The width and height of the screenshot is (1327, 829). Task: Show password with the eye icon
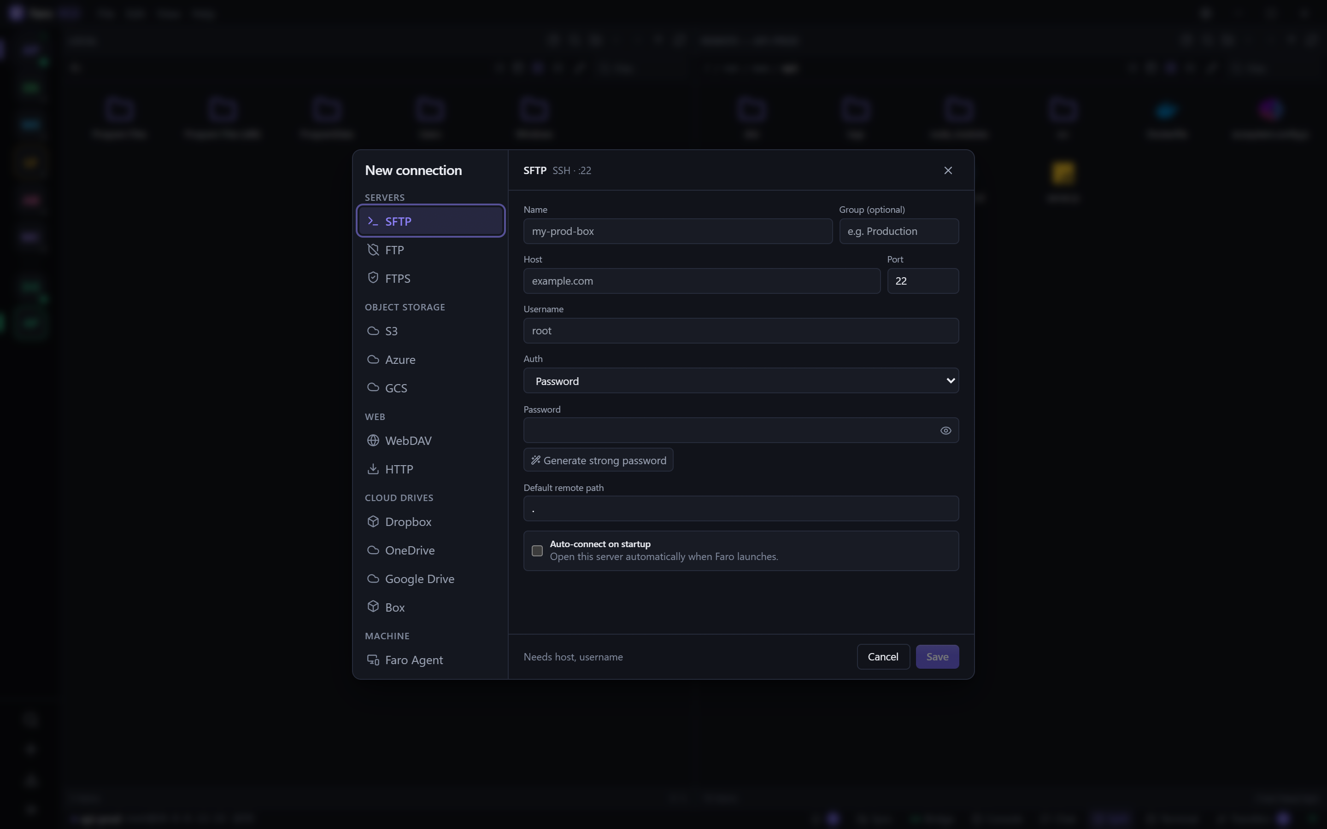945,431
